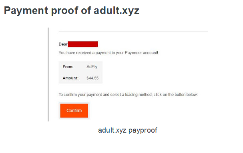Click 'button below' at the instruction's end
243x153 pixels.
pyautogui.click(x=186, y=95)
